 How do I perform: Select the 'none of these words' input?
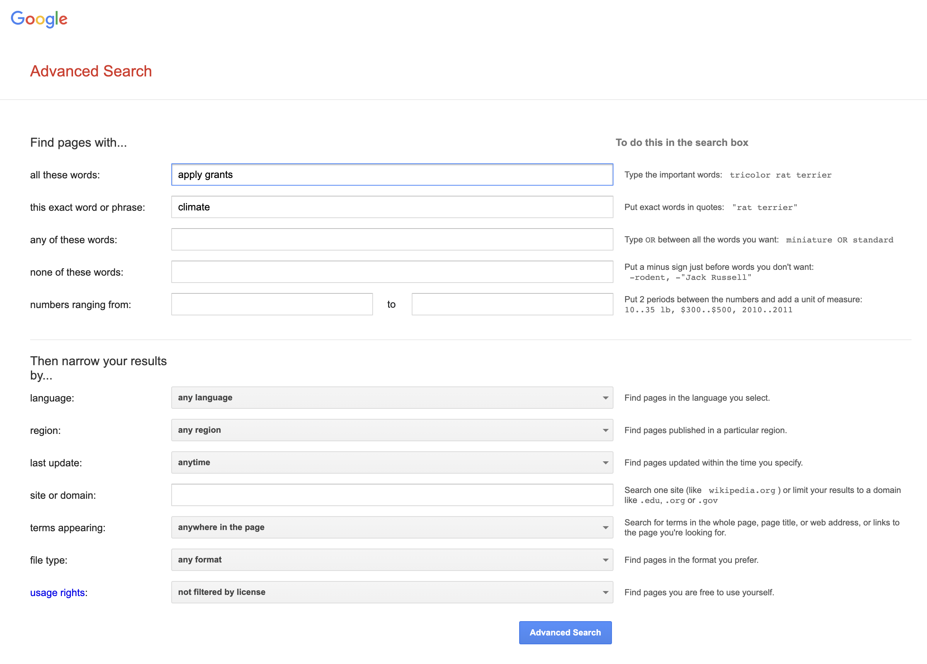pyautogui.click(x=392, y=272)
